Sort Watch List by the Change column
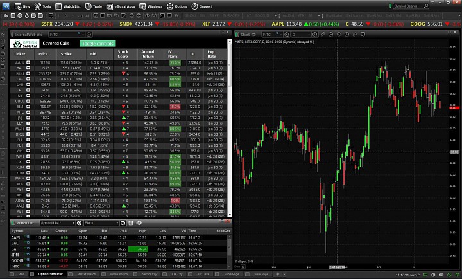 click(x=62, y=231)
